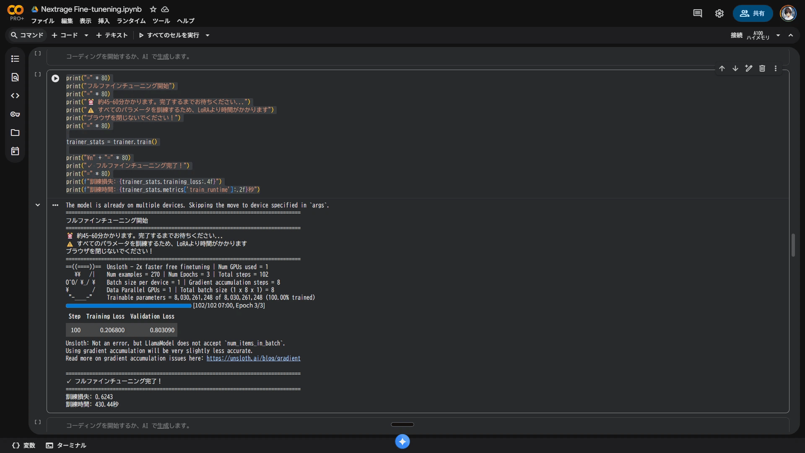
Task: Expand the add code dropdown arrow
Action: coord(86,35)
